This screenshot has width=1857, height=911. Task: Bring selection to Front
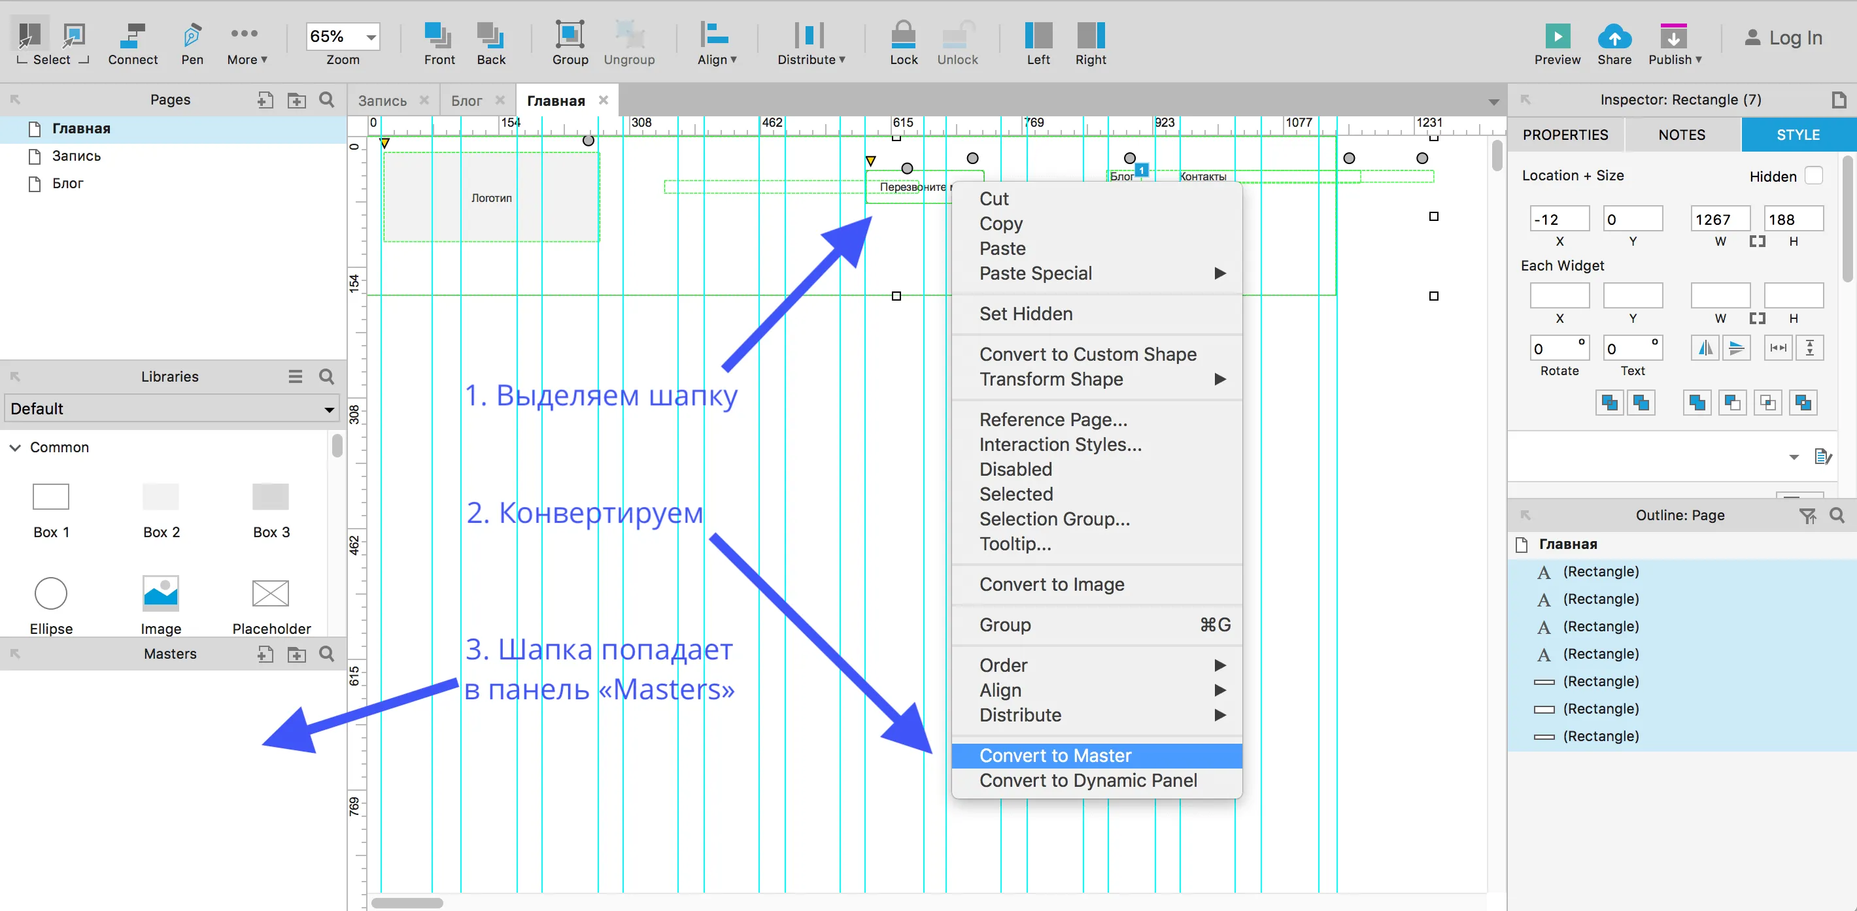(438, 36)
